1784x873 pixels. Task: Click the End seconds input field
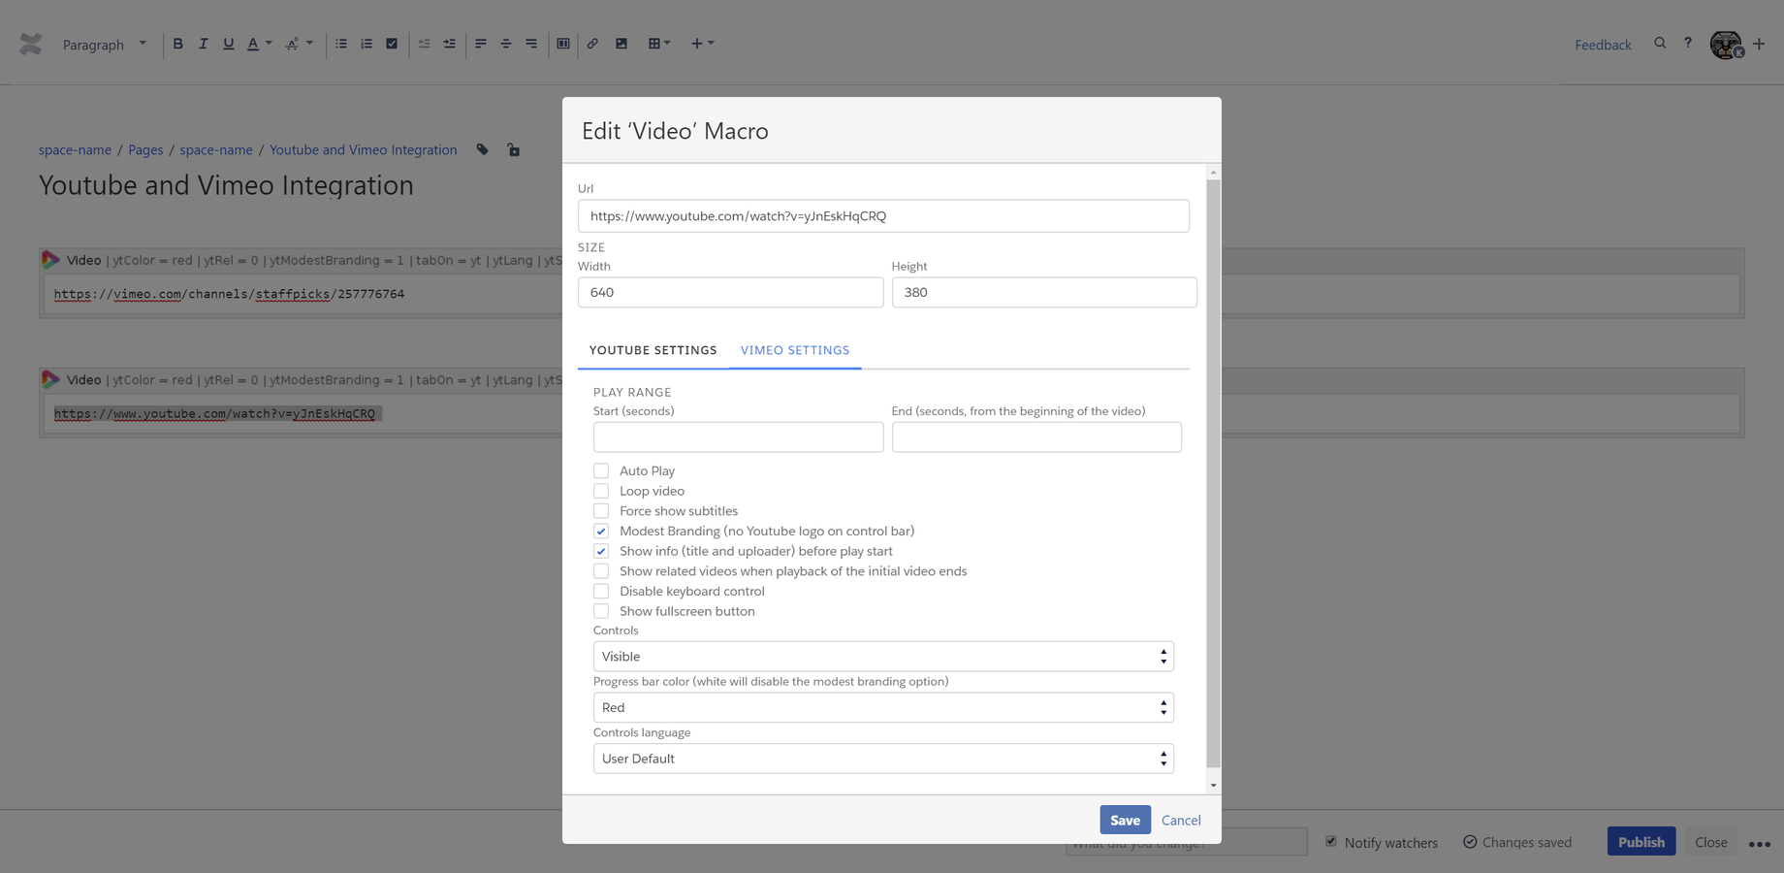click(x=1036, y=436)
